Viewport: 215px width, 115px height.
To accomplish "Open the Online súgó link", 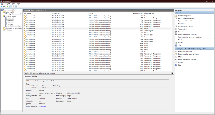I will point(42,106).
